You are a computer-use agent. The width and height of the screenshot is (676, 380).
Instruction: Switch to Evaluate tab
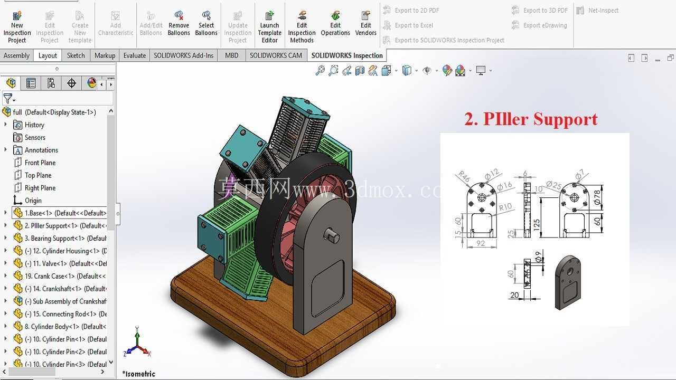click(x=135, y=55)
